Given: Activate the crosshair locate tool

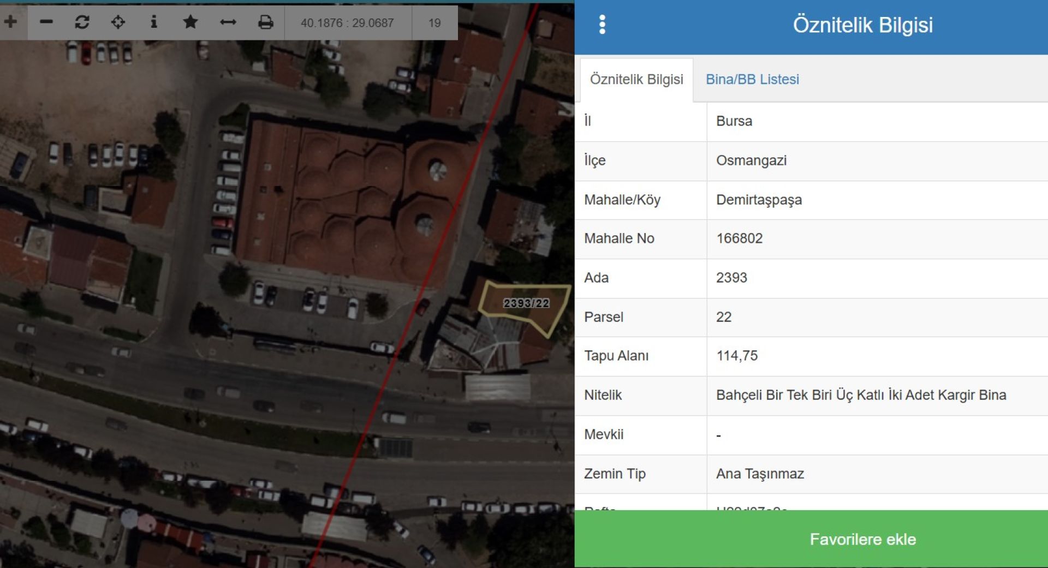Looking at the screenshot, I should 118,22.
